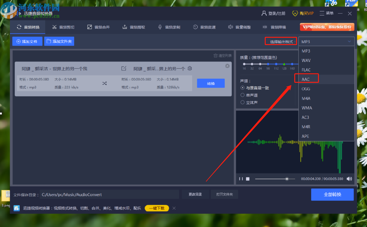
Task: Switch to the 音频合并 tab
Action: pos(99,27)
